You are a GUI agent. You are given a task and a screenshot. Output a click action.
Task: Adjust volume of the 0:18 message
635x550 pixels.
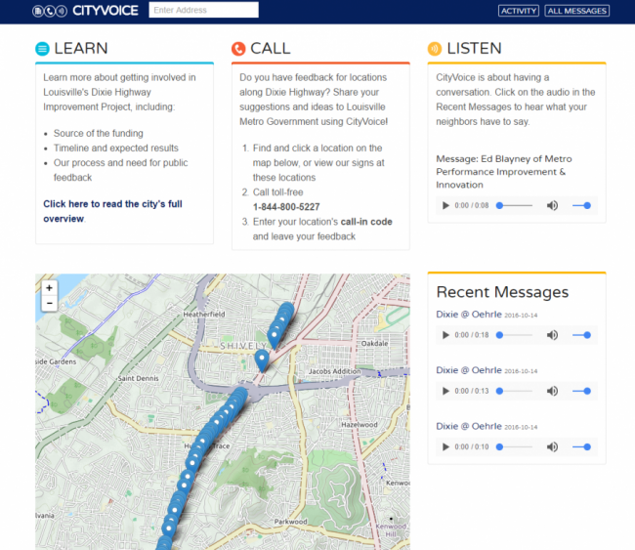tap(581, 335)
